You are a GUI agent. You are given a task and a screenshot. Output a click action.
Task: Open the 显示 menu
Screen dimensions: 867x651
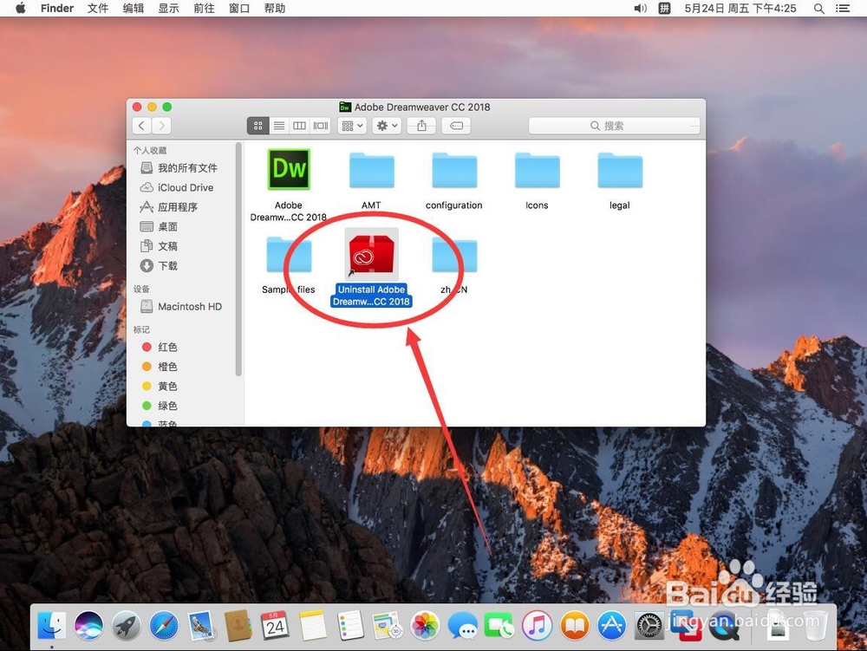pos(169,9)
